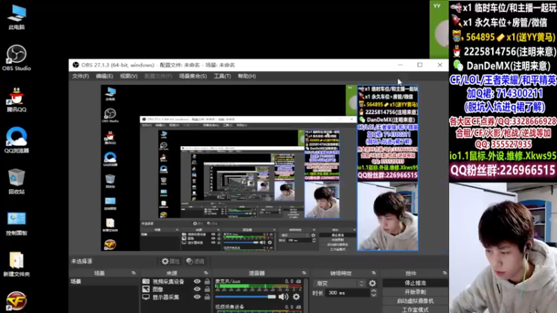The width and height of the screenshot is (557, 313).
Task: Toggle lock on 显示器采集 source
Action: pos(207,297)
